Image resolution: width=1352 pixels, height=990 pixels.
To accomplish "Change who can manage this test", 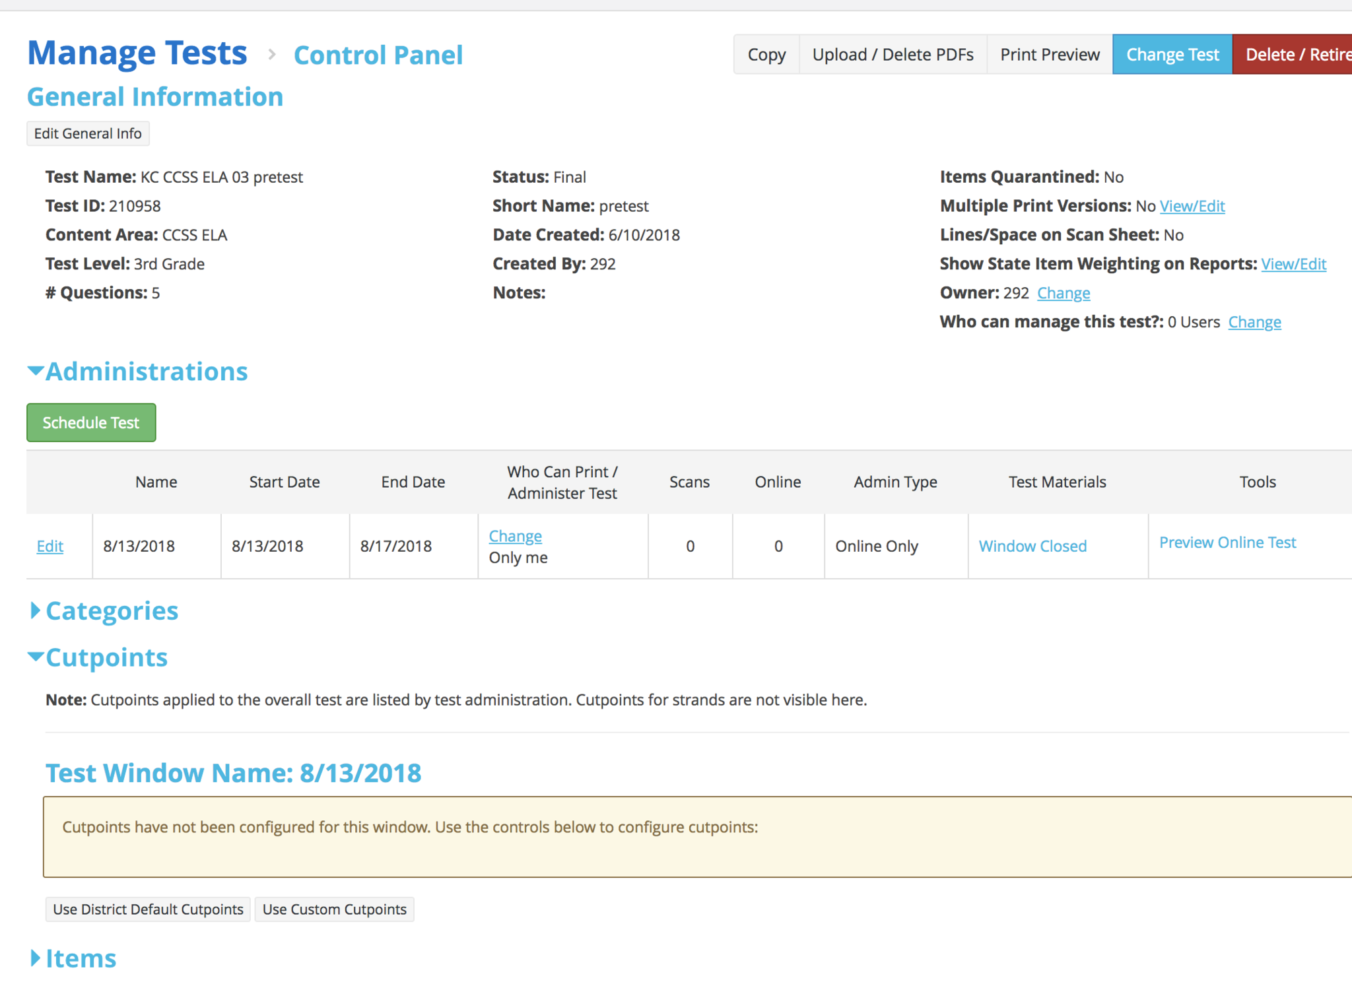I will tap(1254, 322).
